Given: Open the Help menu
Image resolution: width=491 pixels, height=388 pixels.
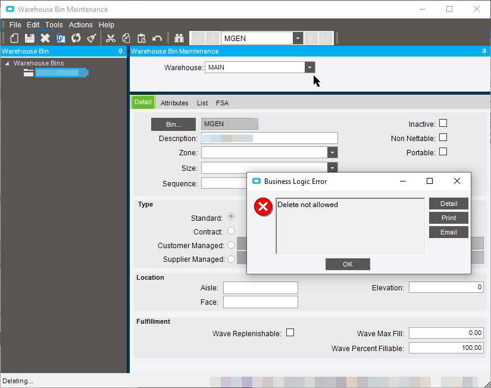Looking at the screenshot, I should tap(106, 25).
